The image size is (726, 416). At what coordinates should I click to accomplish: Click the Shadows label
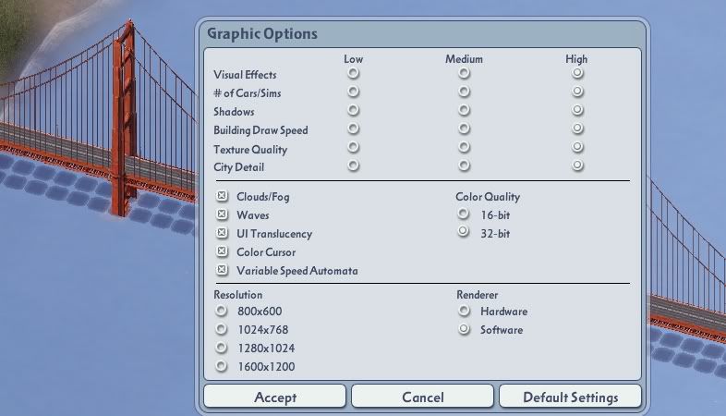pyautogui.click(x=234, y=112)
